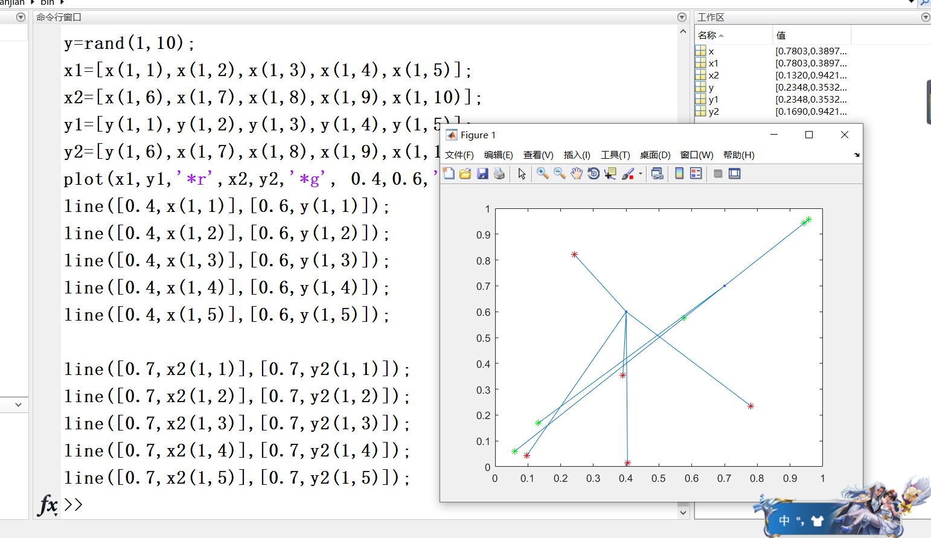Click the Command Window scroll-down arrow
This screenshot has width=931, height=538.
(683, 513)
